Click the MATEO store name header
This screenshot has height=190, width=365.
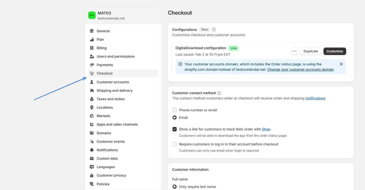pyautogui.click(x=104, y=13)
